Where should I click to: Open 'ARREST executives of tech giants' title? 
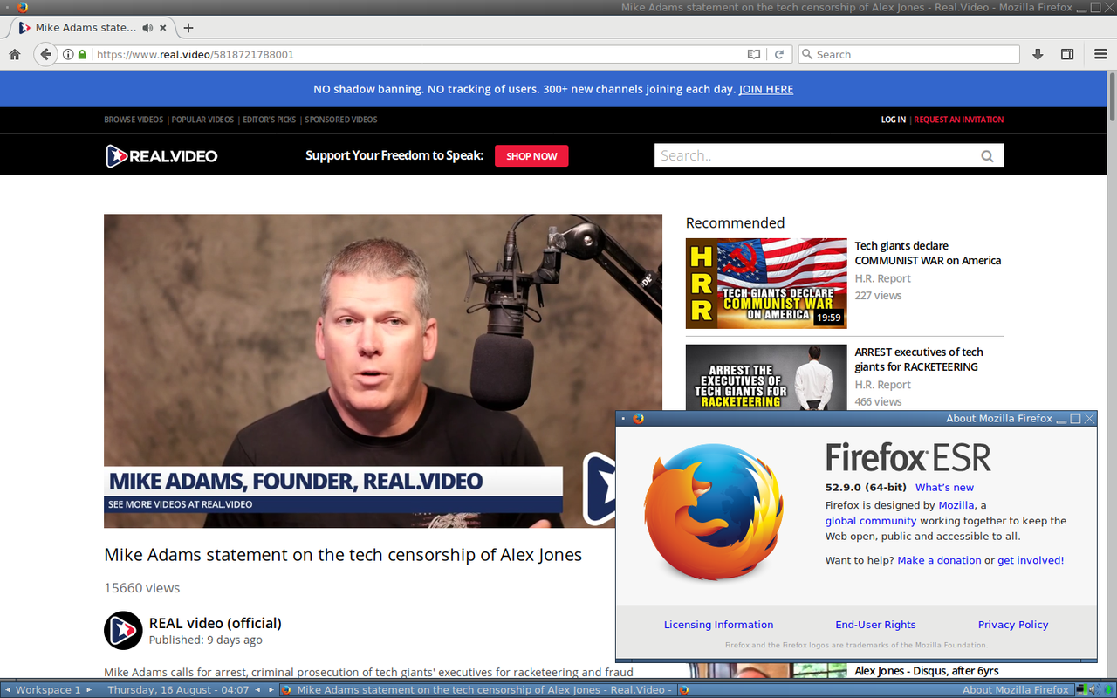pyautogui.click(x=919, y=359)
